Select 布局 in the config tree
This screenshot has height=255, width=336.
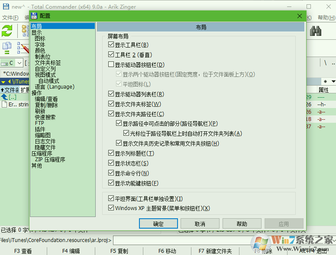[37, 26]
